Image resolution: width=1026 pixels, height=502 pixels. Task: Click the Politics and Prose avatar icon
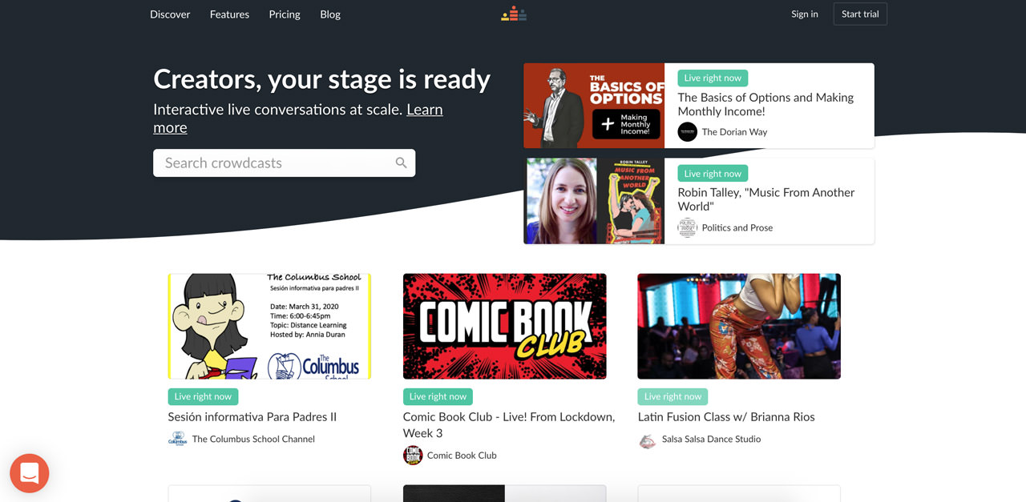687,227
